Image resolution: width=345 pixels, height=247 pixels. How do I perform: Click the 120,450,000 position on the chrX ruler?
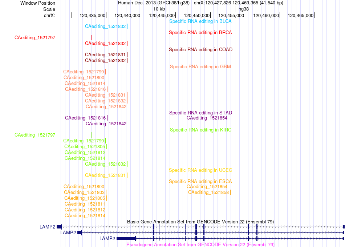point(197,16)
